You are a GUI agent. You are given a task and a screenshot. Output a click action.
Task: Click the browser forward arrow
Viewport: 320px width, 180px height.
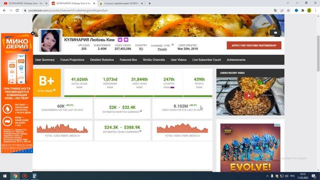[10, 10]
